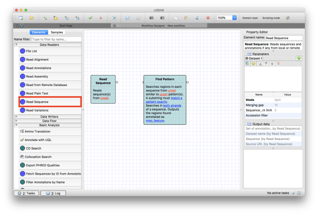
Task: Select the CD Search element icon
Action: (22, 148)
